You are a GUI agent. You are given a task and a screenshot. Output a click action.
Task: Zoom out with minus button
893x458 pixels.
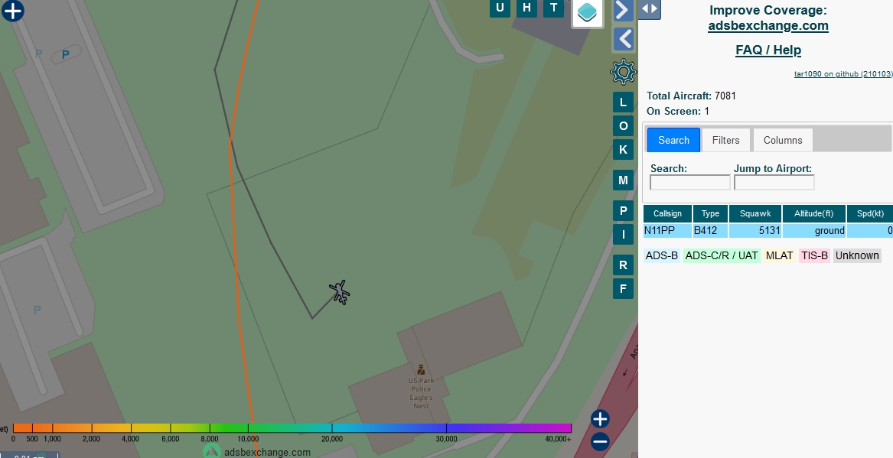600,441
